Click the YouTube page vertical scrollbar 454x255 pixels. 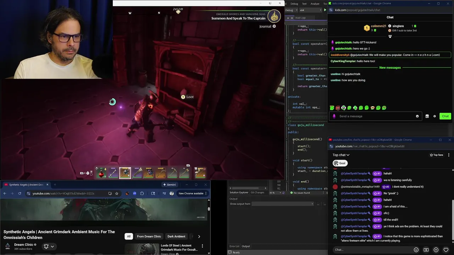pyautogui.click(x=209, y=209)
